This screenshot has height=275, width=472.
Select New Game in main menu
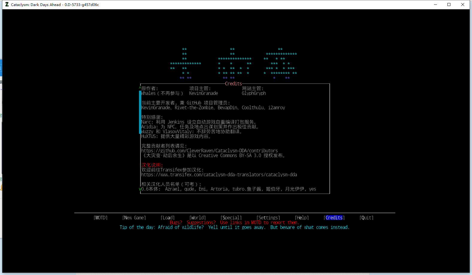click(134, 218)
